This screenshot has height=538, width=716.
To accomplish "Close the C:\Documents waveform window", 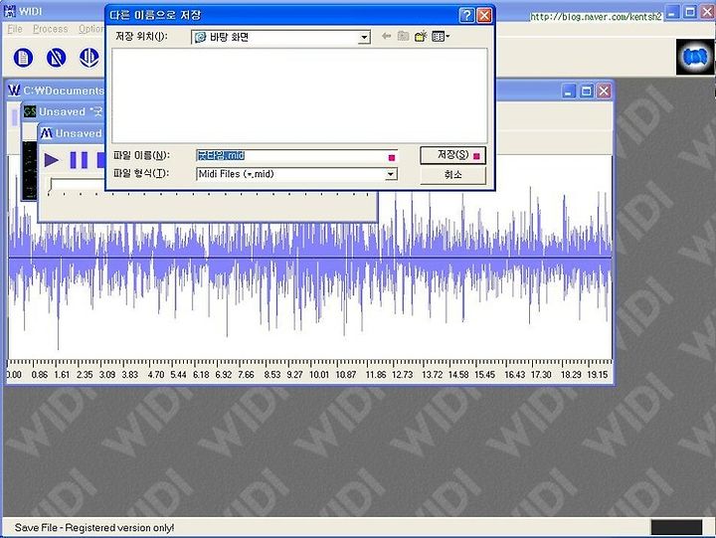I will [x=604, y=91].
